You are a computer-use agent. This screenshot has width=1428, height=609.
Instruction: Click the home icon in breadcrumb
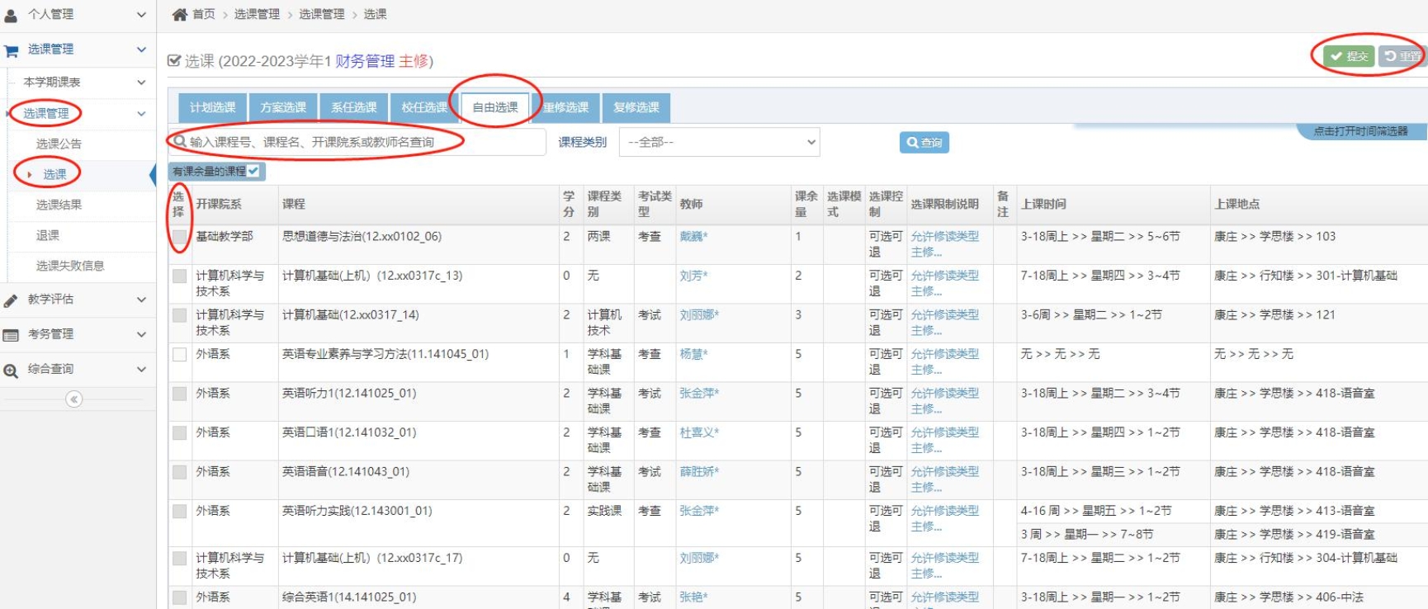tap(179, 14)
